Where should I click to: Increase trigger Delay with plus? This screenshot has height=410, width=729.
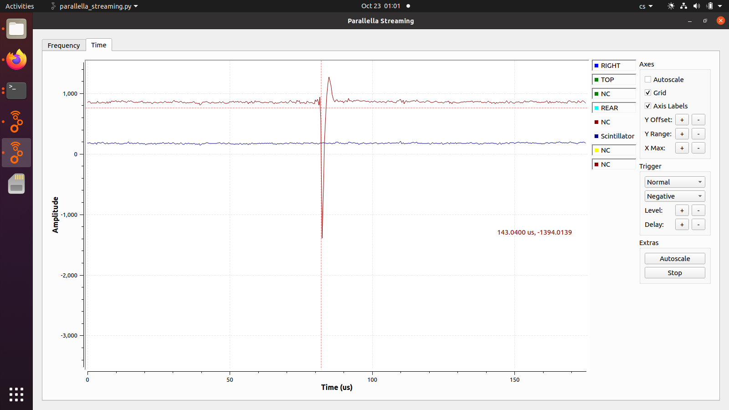point(682,225)
